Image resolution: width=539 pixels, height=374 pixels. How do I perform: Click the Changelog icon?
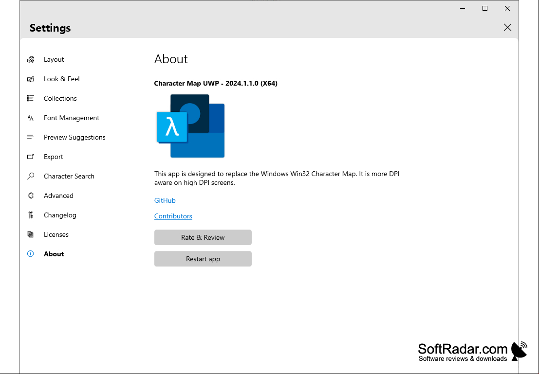tap(31, 215)
